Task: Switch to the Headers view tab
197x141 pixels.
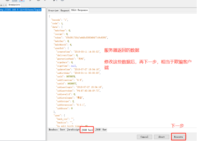Action: click(x=53, y=130)
